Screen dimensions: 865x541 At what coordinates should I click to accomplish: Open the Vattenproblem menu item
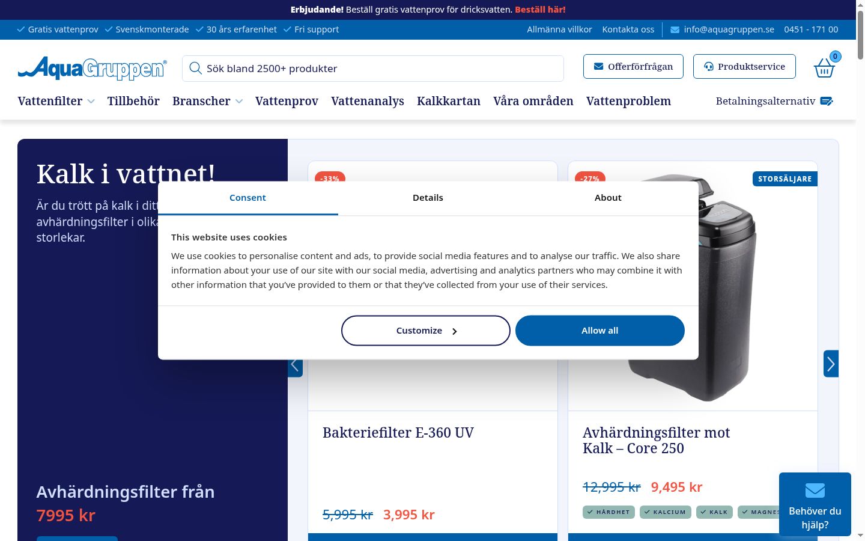tap(628, 101)
